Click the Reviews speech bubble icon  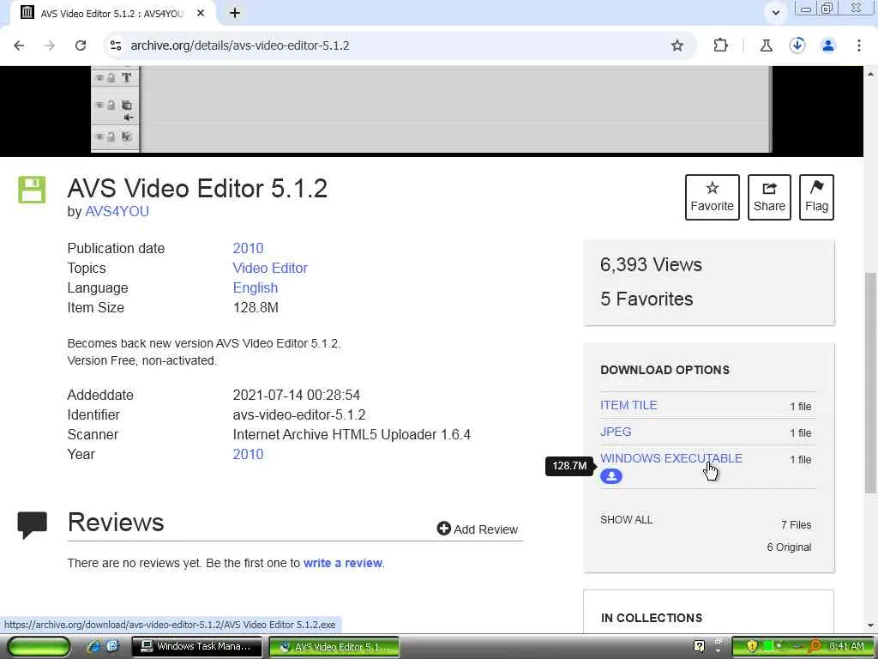click(x=32, y=525)
